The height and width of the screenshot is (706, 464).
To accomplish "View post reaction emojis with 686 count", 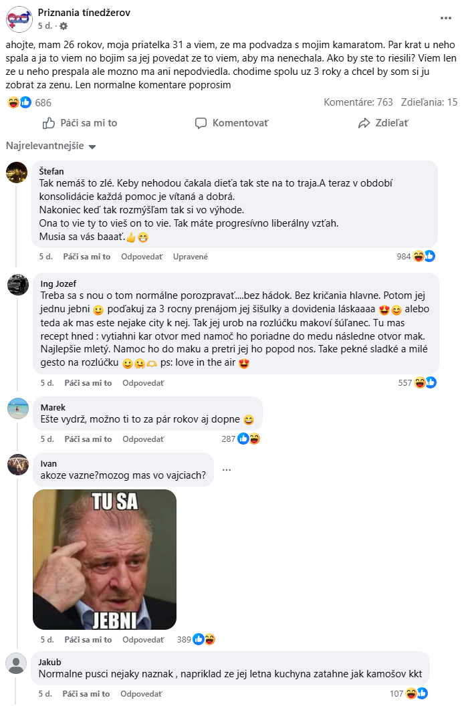I will point(28,102).
